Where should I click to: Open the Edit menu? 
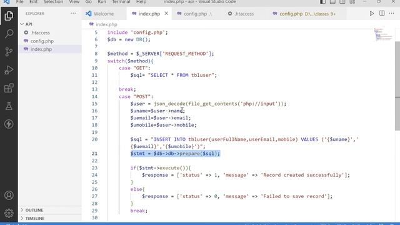click(x=33, y=2)
